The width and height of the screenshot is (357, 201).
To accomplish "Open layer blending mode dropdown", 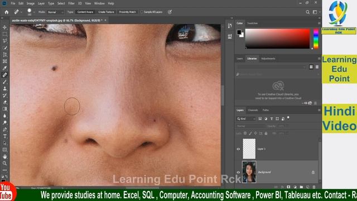I will point(250,126).
